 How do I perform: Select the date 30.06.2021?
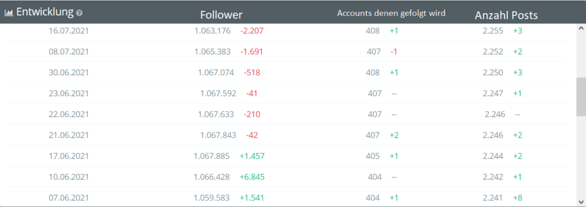[69, 72]
